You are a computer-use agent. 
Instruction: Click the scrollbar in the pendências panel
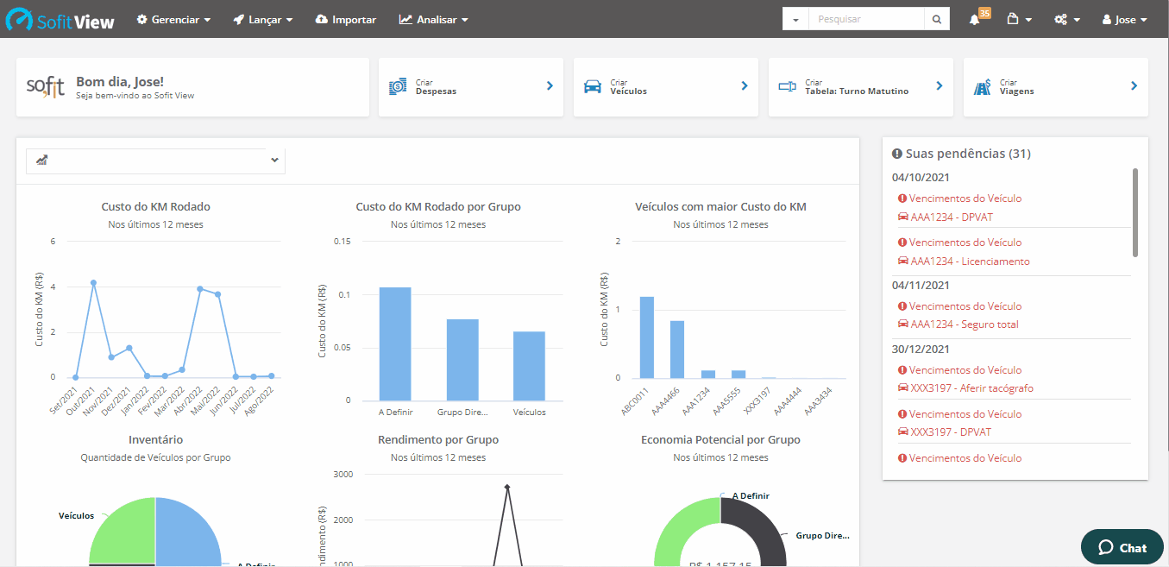pos(1135,212)
